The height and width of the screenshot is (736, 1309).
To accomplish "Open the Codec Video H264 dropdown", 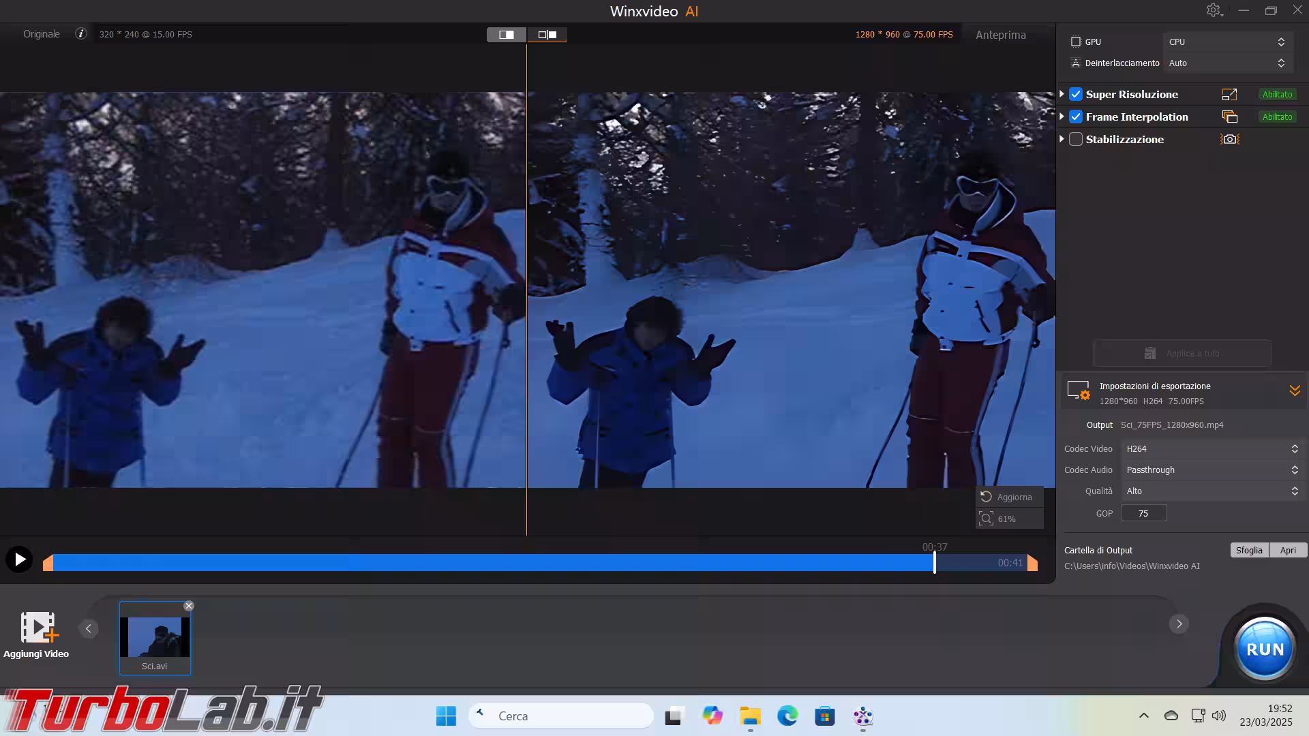I will click(1212, 448).
